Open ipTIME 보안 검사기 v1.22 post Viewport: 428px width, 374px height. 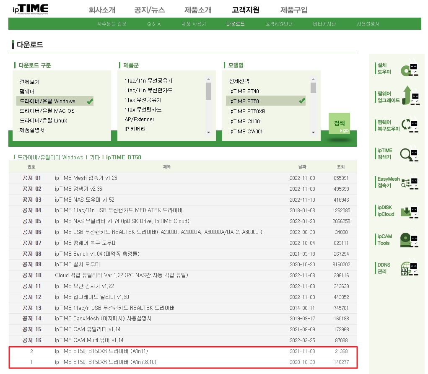pyautogui.click(x=84, y=286)
